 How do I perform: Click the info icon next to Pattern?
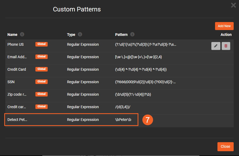pos(132,35)
